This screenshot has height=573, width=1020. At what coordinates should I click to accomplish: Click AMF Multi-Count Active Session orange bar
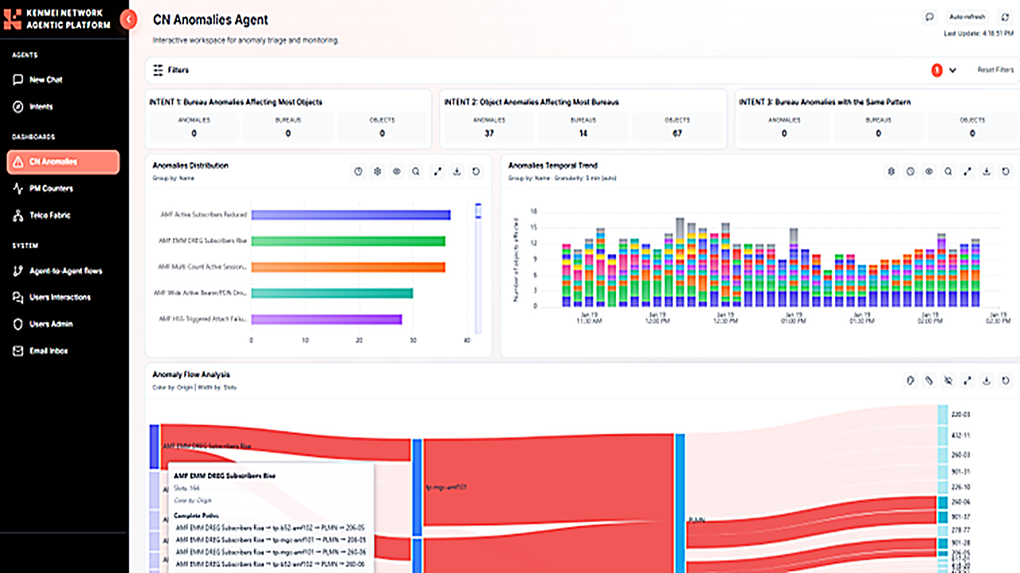tap(348, 267)
